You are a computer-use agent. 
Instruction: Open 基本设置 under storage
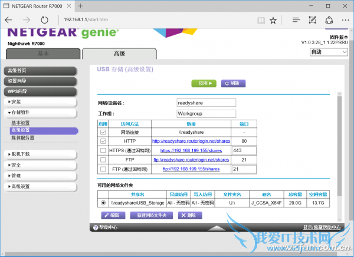click(x=21, y=123)
